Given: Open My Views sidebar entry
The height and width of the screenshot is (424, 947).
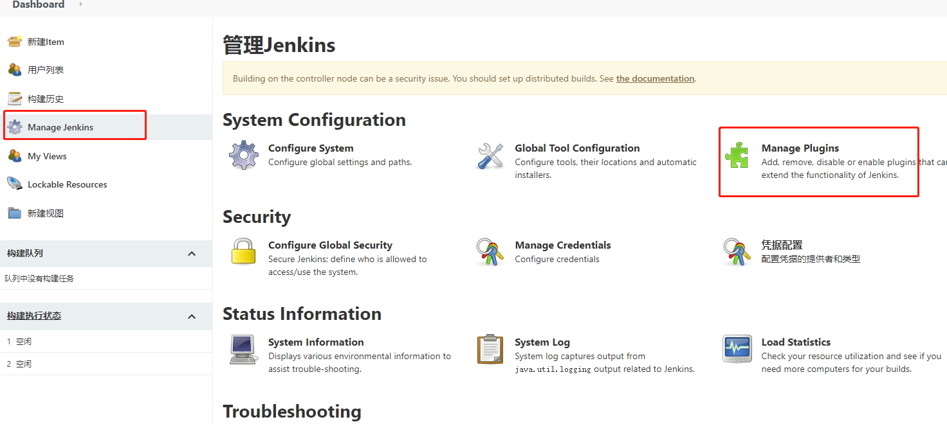Looking at the screenshot, I should tap(47, 156).
